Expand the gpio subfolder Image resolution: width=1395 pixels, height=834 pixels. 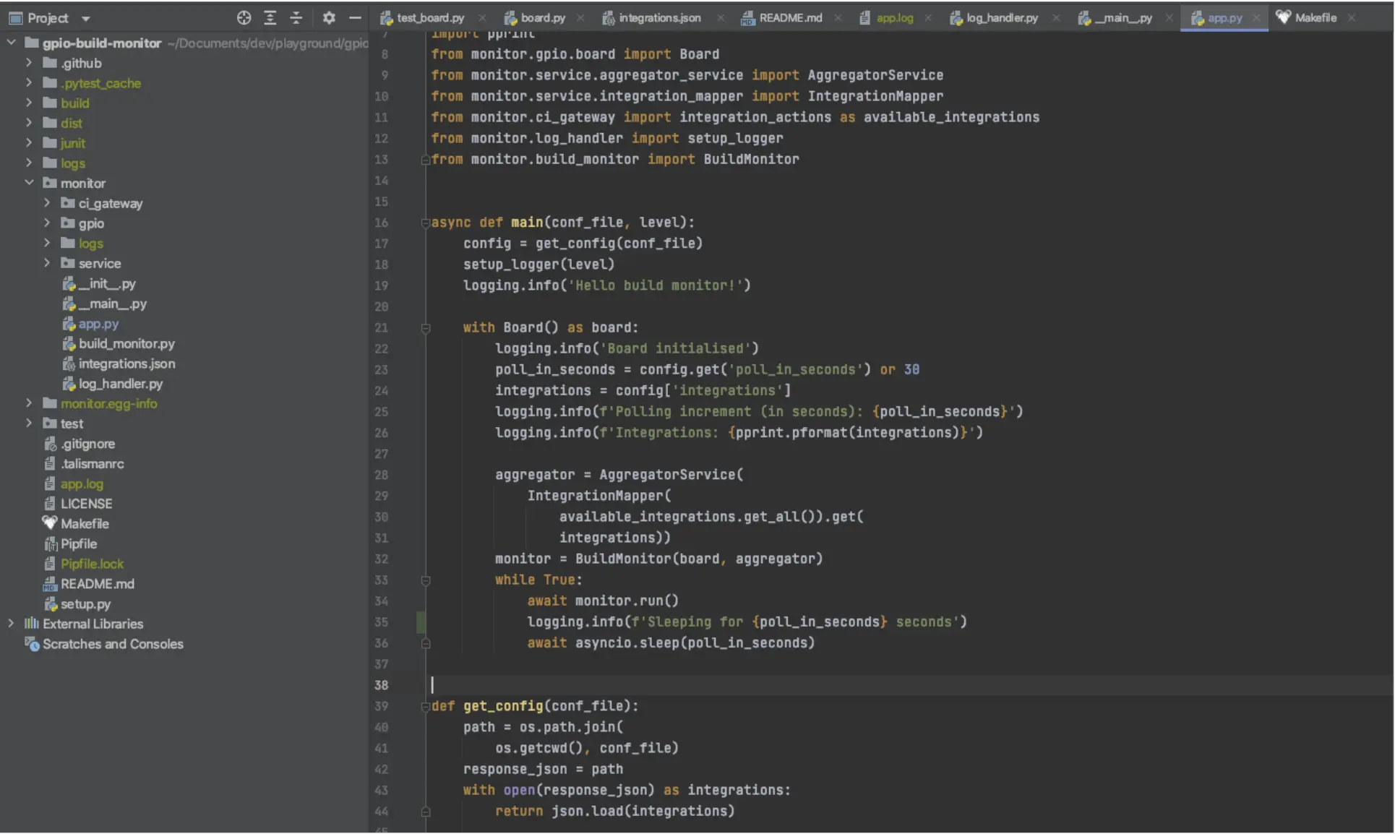click(x=47, y=223)
